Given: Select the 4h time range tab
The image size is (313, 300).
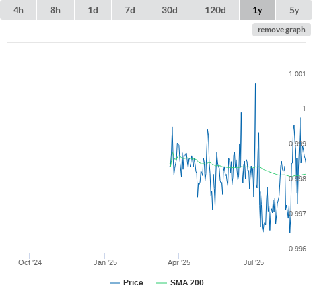Looking at the screenshot, I should [x=18, y=10].
